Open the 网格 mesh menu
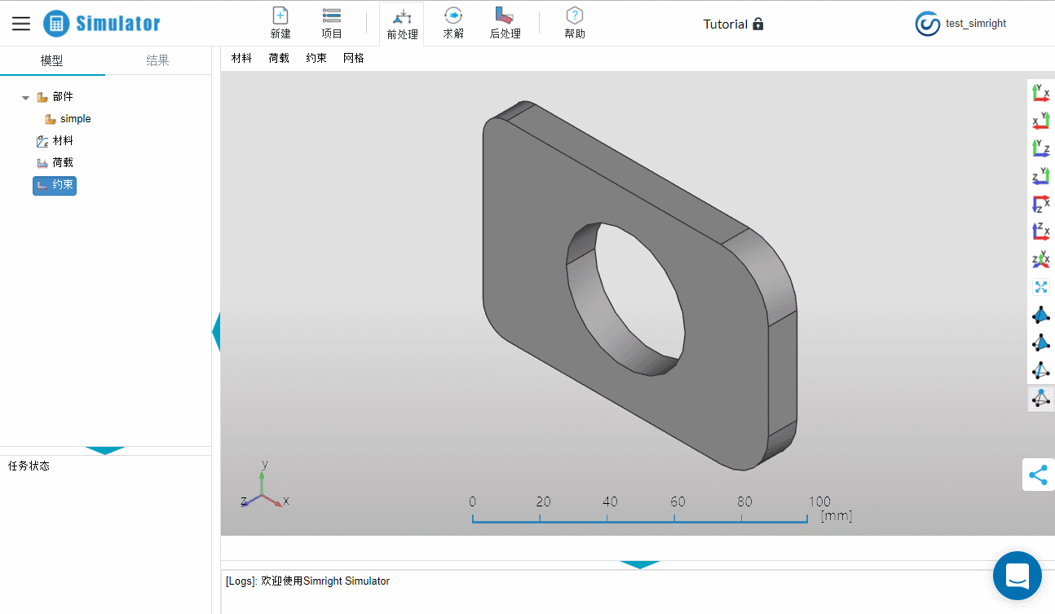This screenshot has width=1055, height=614. tap(354, 58)
